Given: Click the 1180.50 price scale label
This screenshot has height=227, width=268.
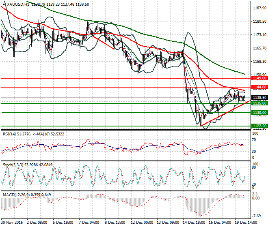Looking at the screenshot, I should click(x=259, y=21).
